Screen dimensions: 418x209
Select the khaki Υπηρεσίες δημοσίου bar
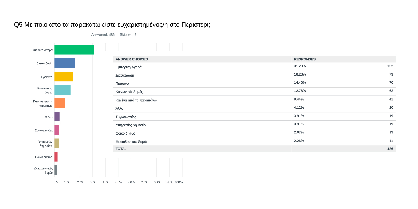[57, 143]
